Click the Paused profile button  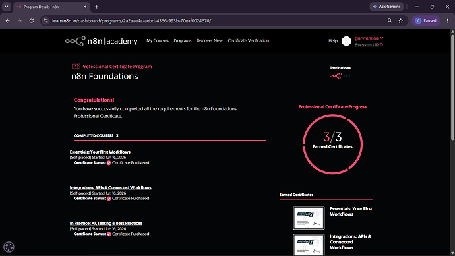coord(426,21)
